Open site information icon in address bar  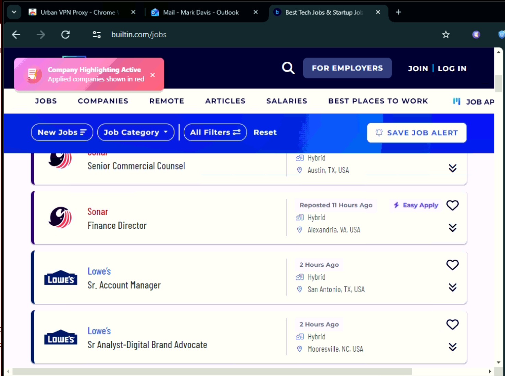(97, 35)
